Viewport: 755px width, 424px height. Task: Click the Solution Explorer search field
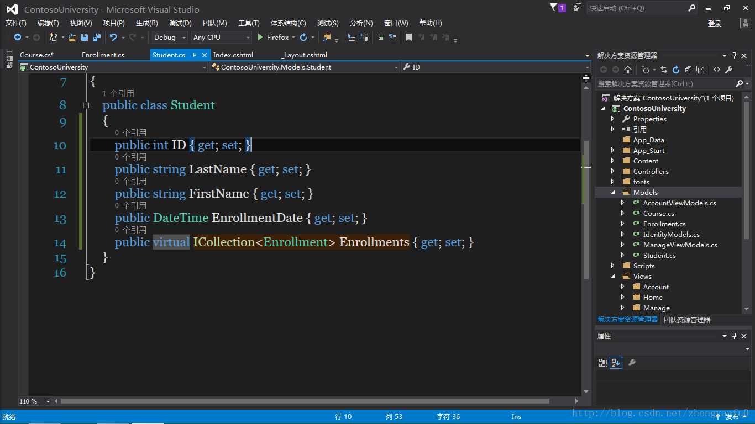point(666,83)
